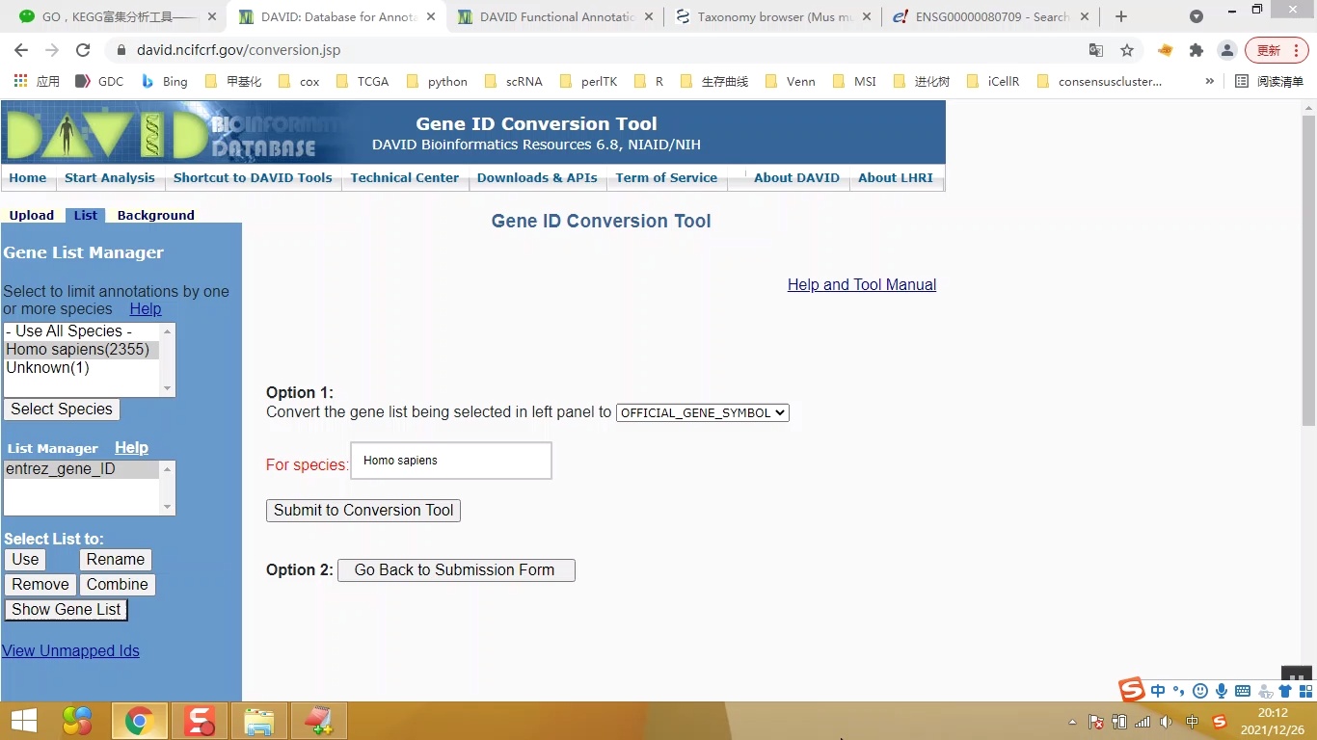
Task: Open Shortcut to DAVID Tools menu
Action: pyautogui.click(x=253, y=177)
